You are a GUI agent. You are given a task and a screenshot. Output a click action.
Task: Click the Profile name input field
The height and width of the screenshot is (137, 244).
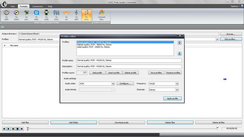129,60
